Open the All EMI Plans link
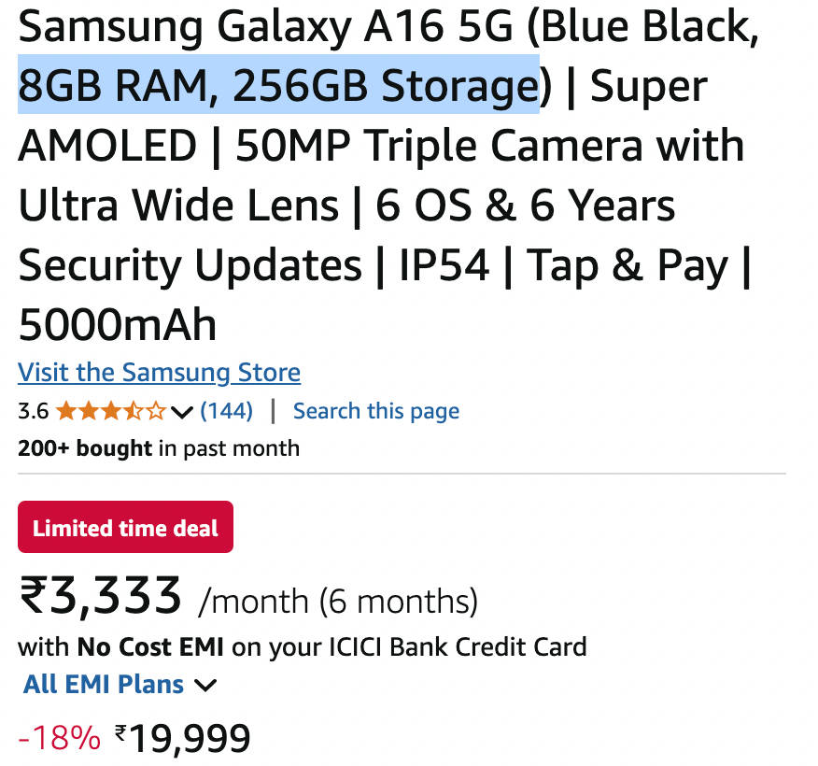 pyautogui.click(x=103, y=684)
